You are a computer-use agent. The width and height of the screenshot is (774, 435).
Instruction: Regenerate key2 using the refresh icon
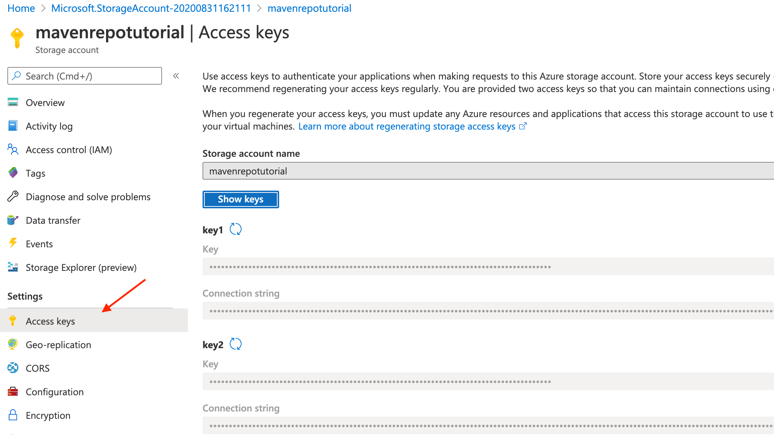236,344
